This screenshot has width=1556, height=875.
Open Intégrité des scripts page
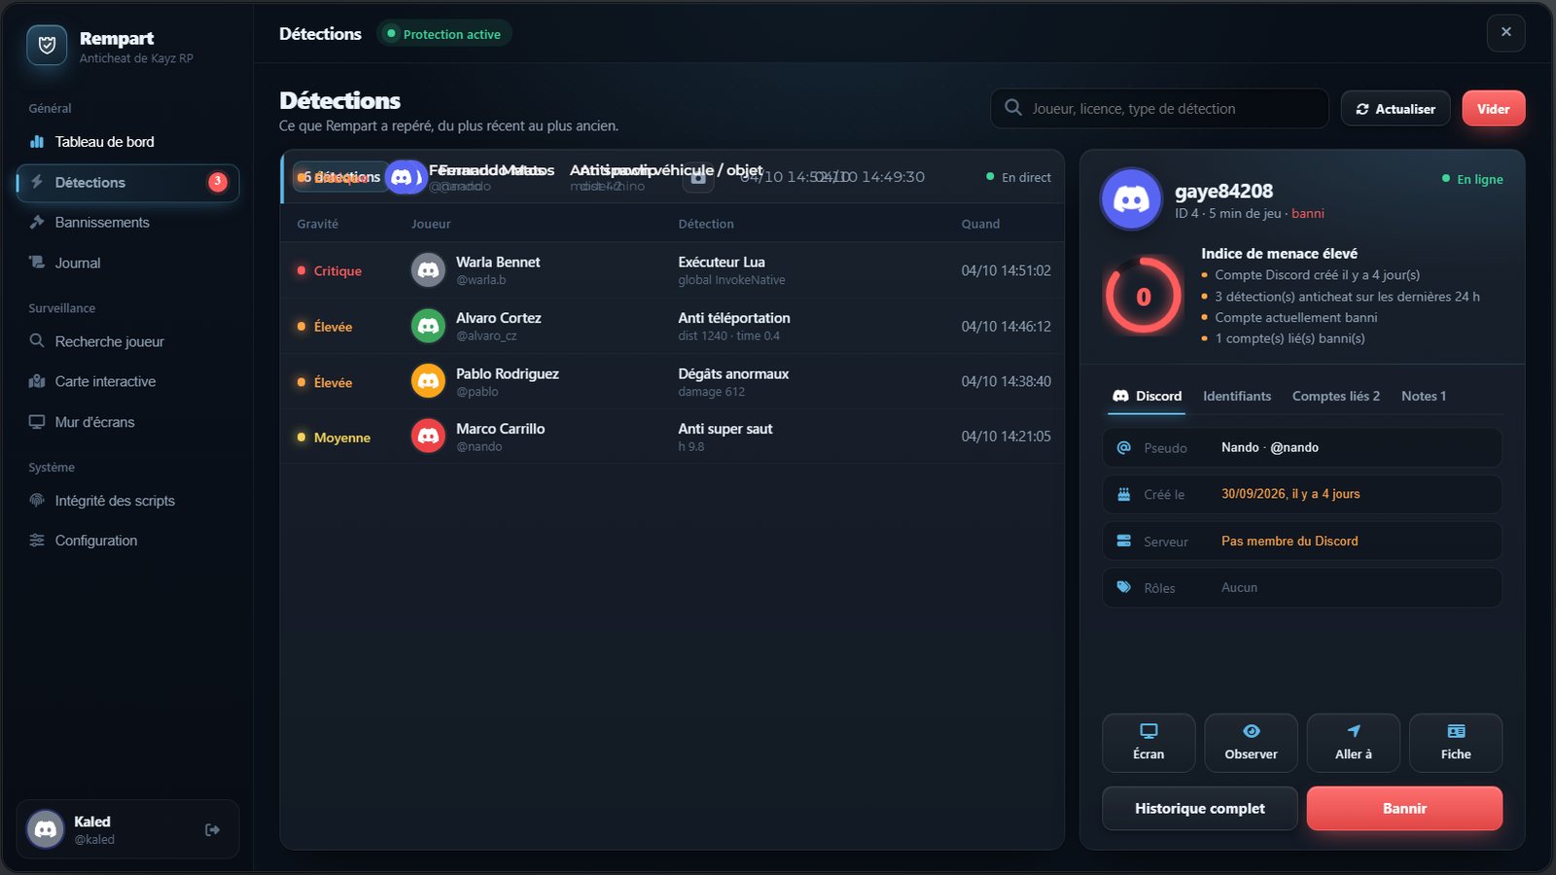point(127,501)
